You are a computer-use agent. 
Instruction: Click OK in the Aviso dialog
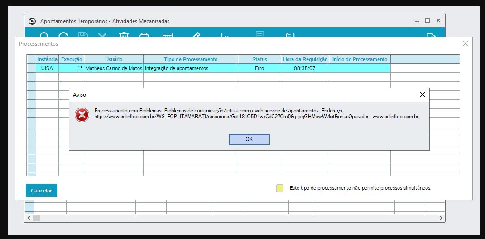pos(249,139)
